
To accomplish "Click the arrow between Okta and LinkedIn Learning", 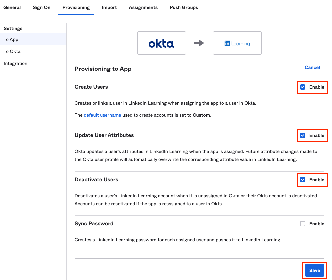I will coord(199,43).
